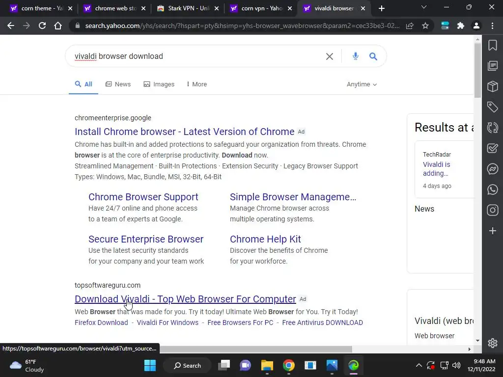Select the All results filter

[x=84, y=84]
